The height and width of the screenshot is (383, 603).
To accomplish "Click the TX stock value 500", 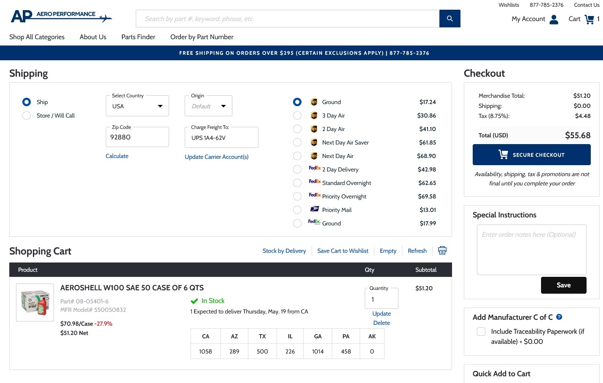I will (x=262, y=351).
